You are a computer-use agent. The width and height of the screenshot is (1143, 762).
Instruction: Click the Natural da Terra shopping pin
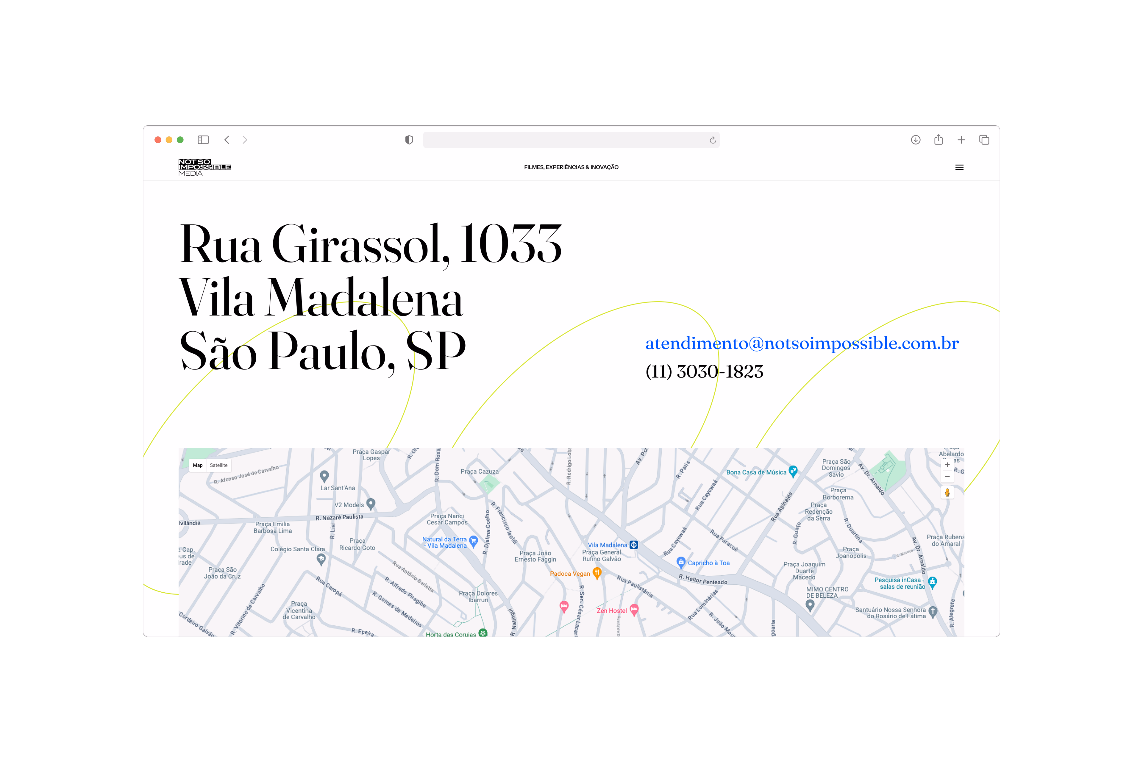473,541
